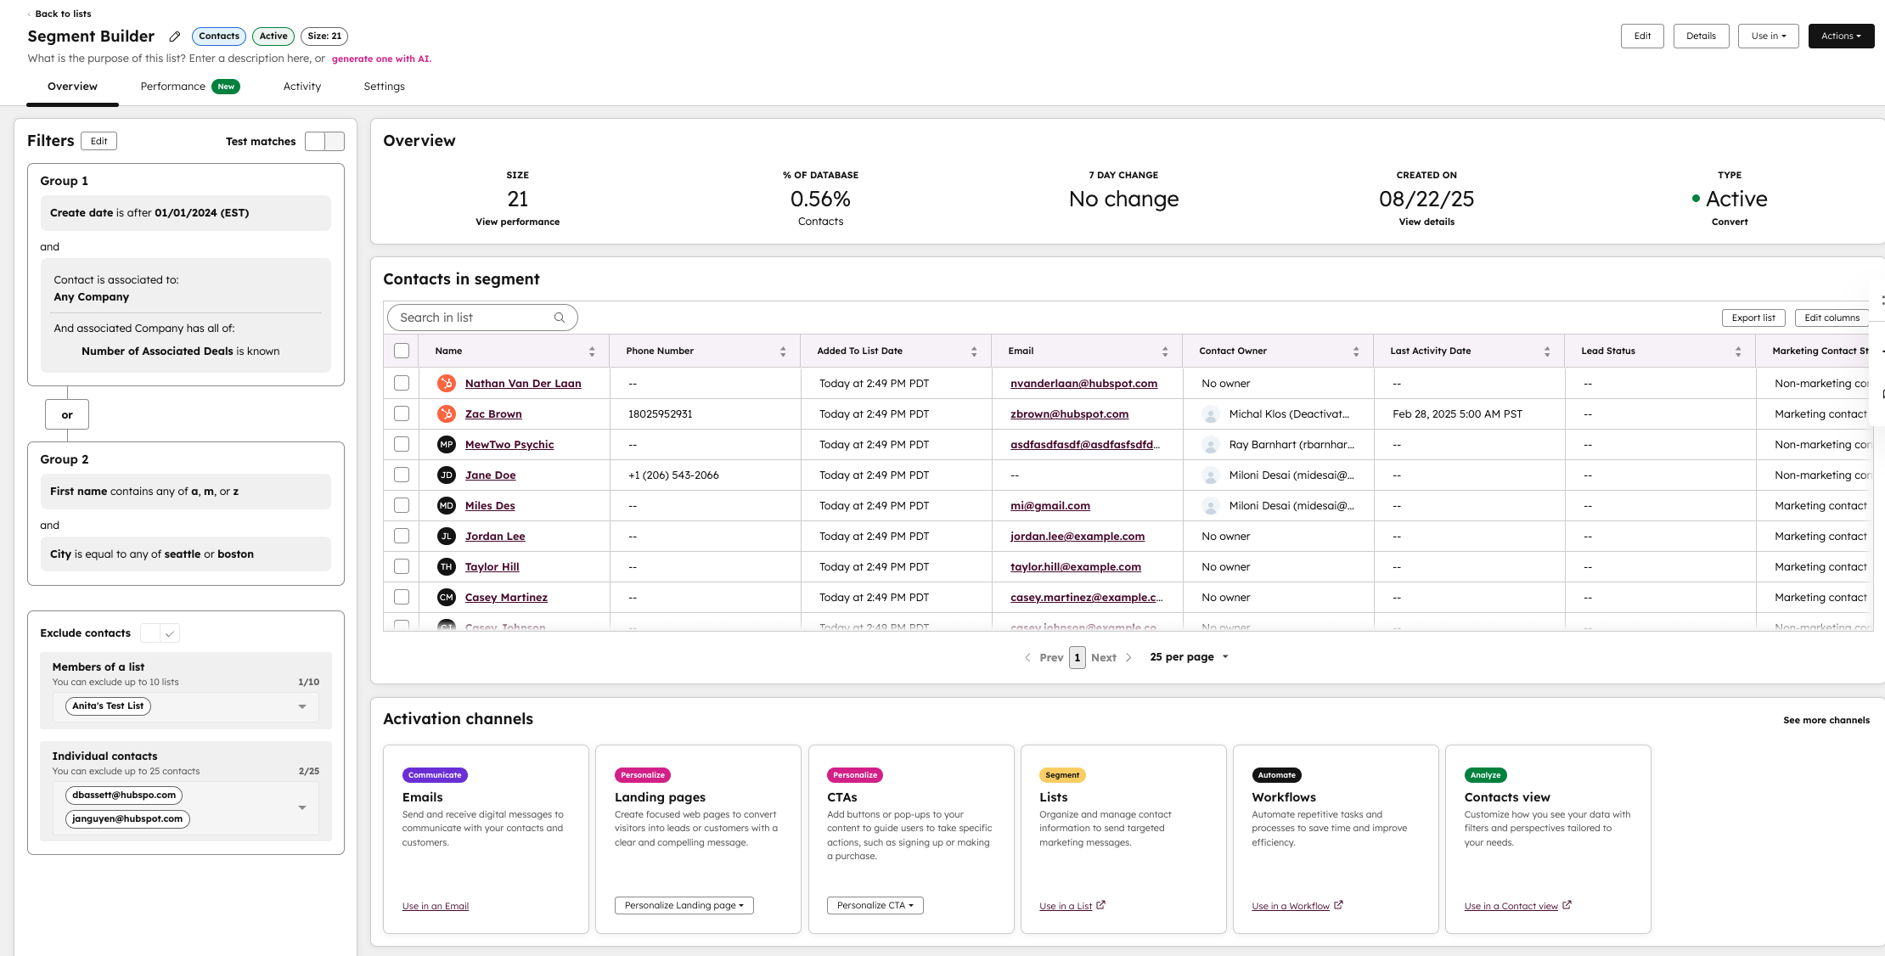Open Personalize Landing page dropdown
1885x956 pixels.
point(684,906)
